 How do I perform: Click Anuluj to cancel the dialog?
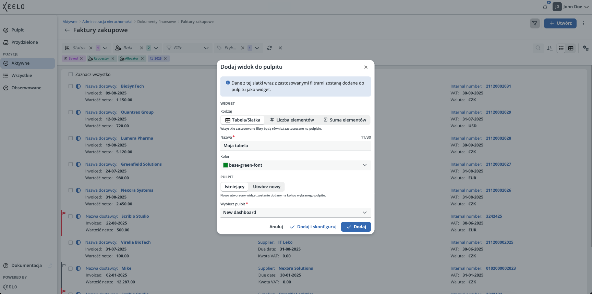click(276, 227)
